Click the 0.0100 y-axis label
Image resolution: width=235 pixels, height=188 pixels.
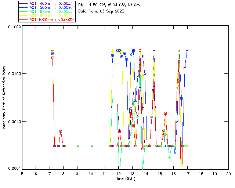pos(14,73)
